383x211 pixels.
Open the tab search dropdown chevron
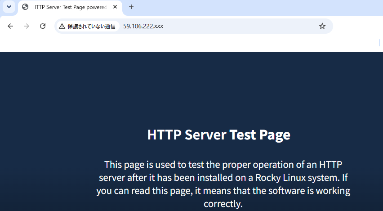pos(9,7)
